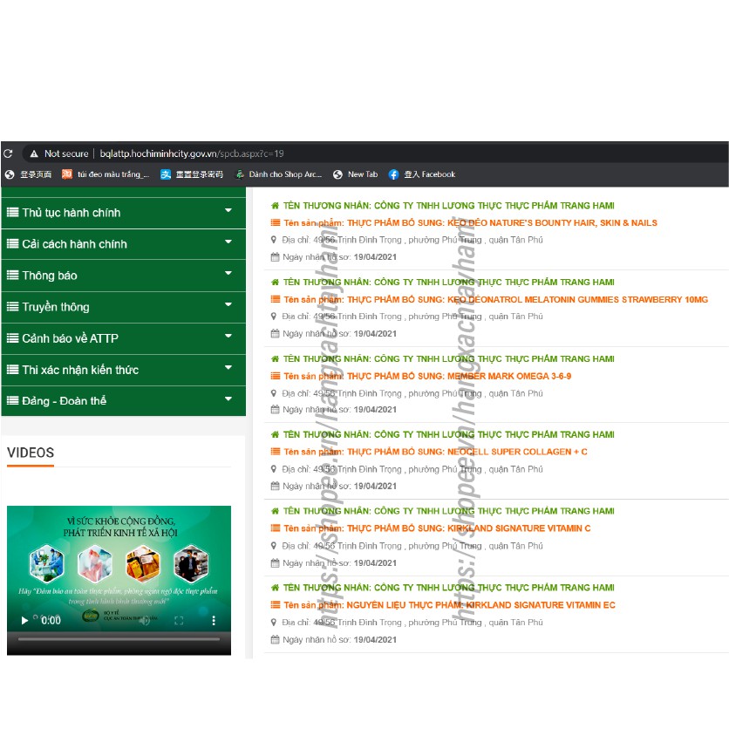Reload the page with the refresh icon
729x729 pixels.
click(x=8, y=153)
